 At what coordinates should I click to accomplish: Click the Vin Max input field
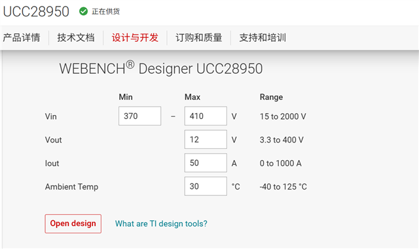pos(206,116)
